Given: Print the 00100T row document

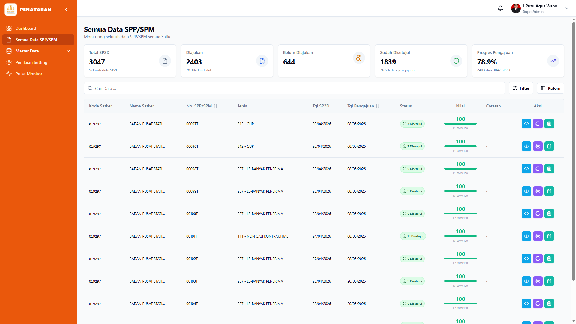Looking at the screenshot, I should tap(538, 214).
